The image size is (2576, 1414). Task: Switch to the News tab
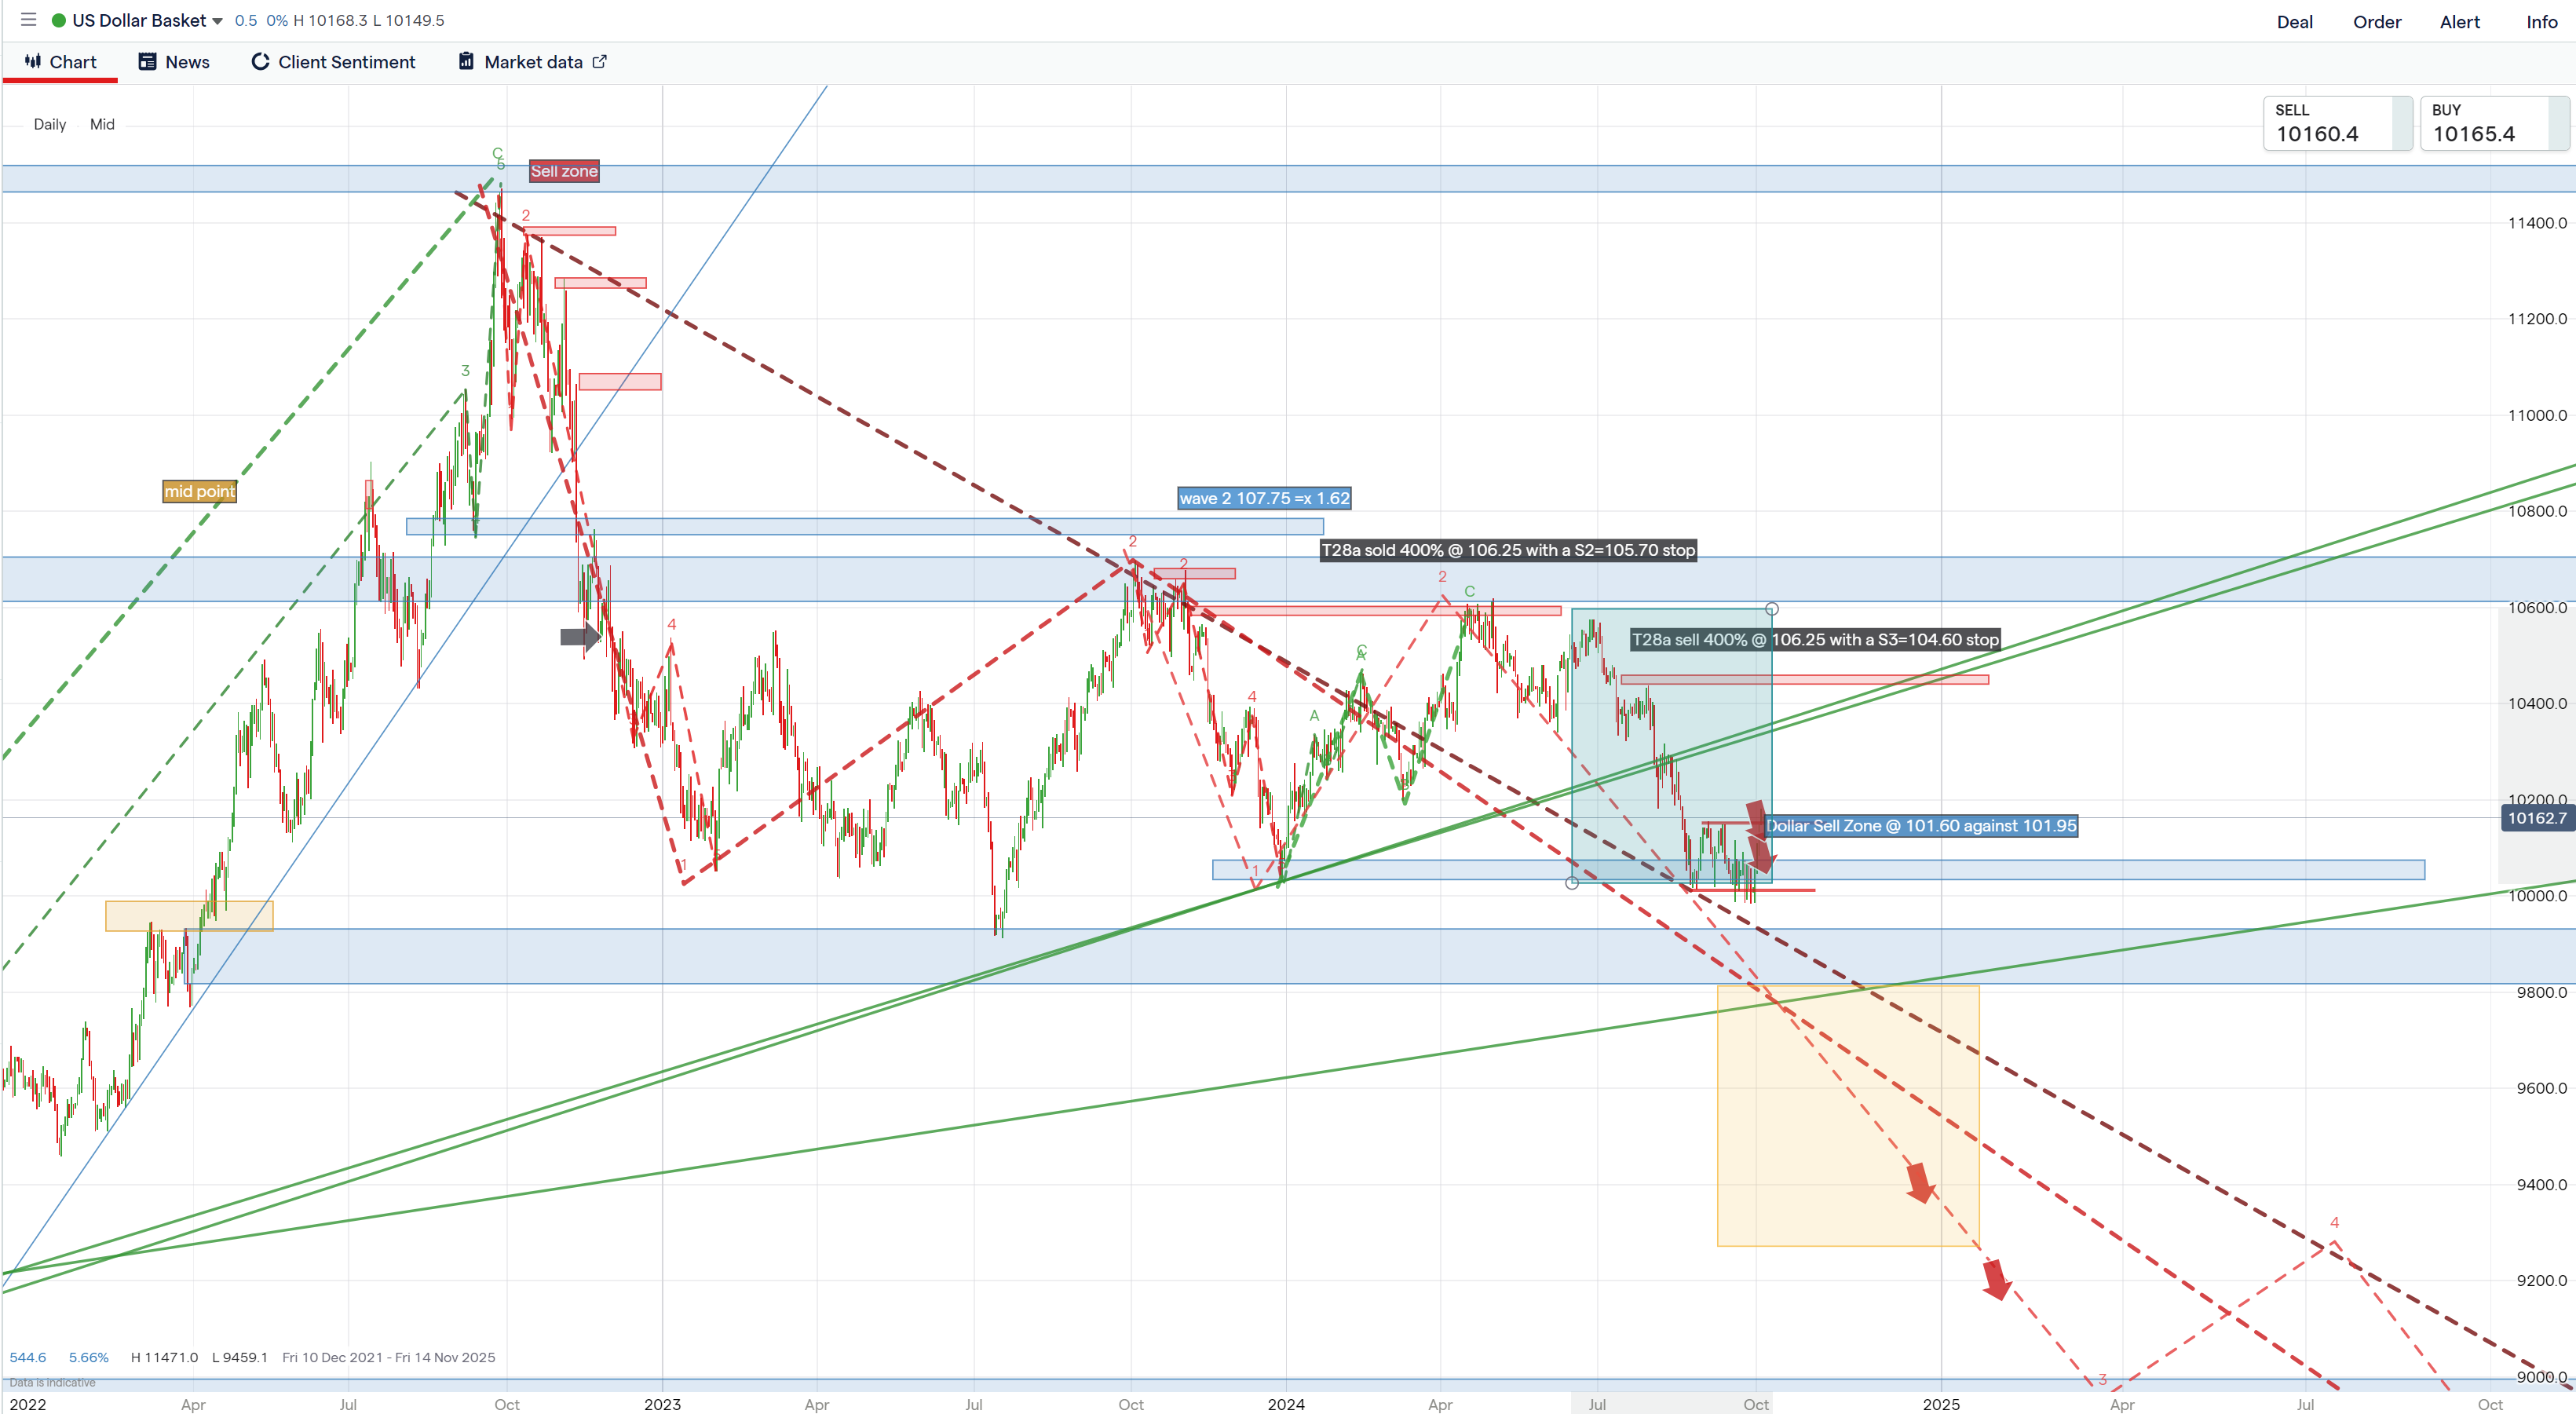coord(186,62)
